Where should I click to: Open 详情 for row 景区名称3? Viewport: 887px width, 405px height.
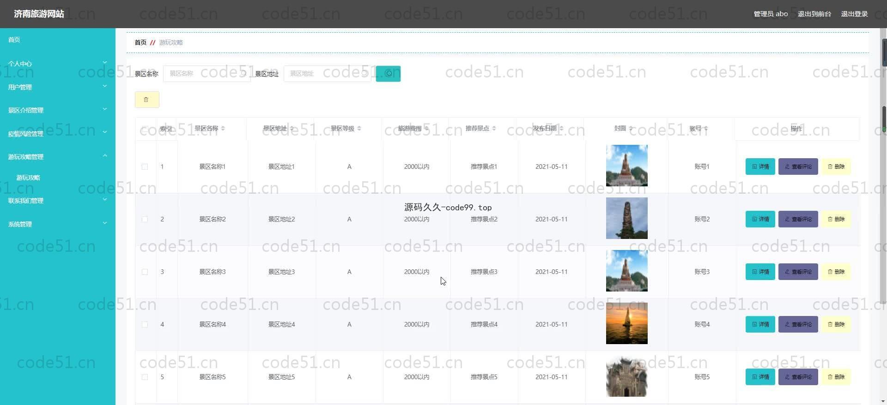(x=760, y=272)
